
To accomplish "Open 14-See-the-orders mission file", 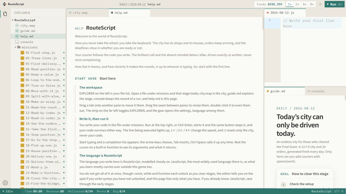I will click(38, 124).
